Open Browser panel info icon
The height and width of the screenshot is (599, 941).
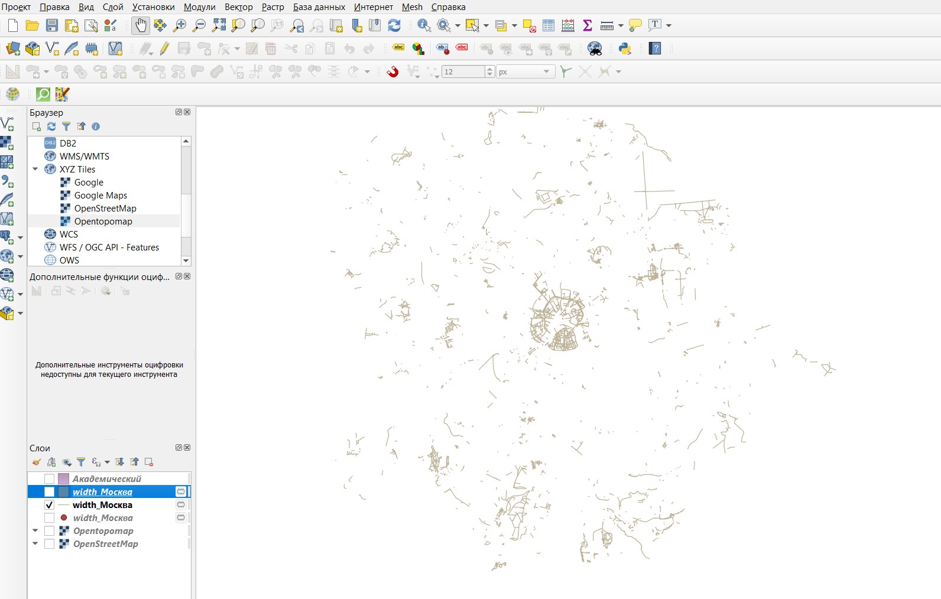pyautogui.click(x=96, y=126)
